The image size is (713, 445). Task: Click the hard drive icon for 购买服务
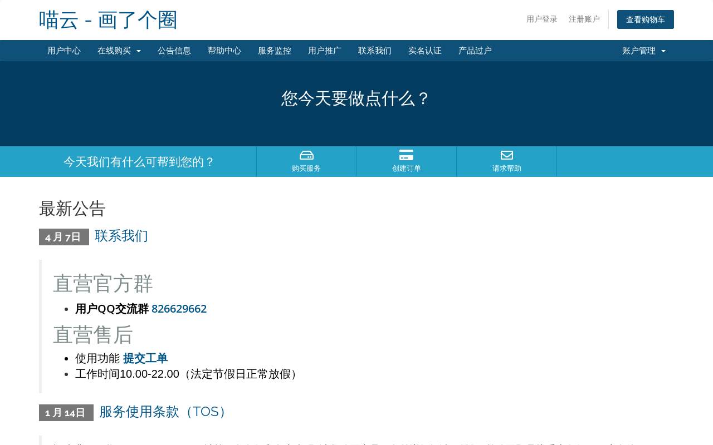tap(306, 155)
